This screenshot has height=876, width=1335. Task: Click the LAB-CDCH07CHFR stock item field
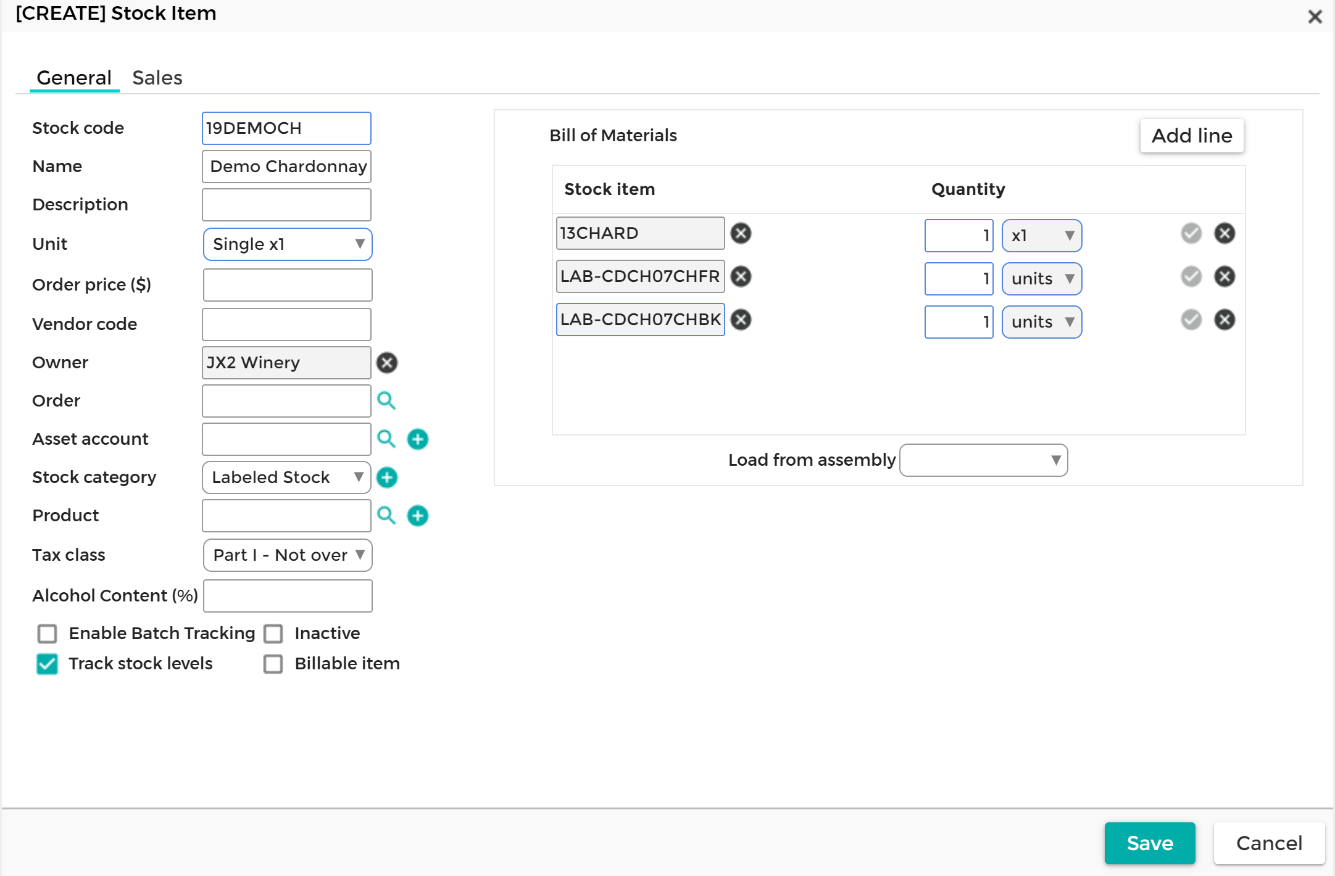tap(640, 276)
